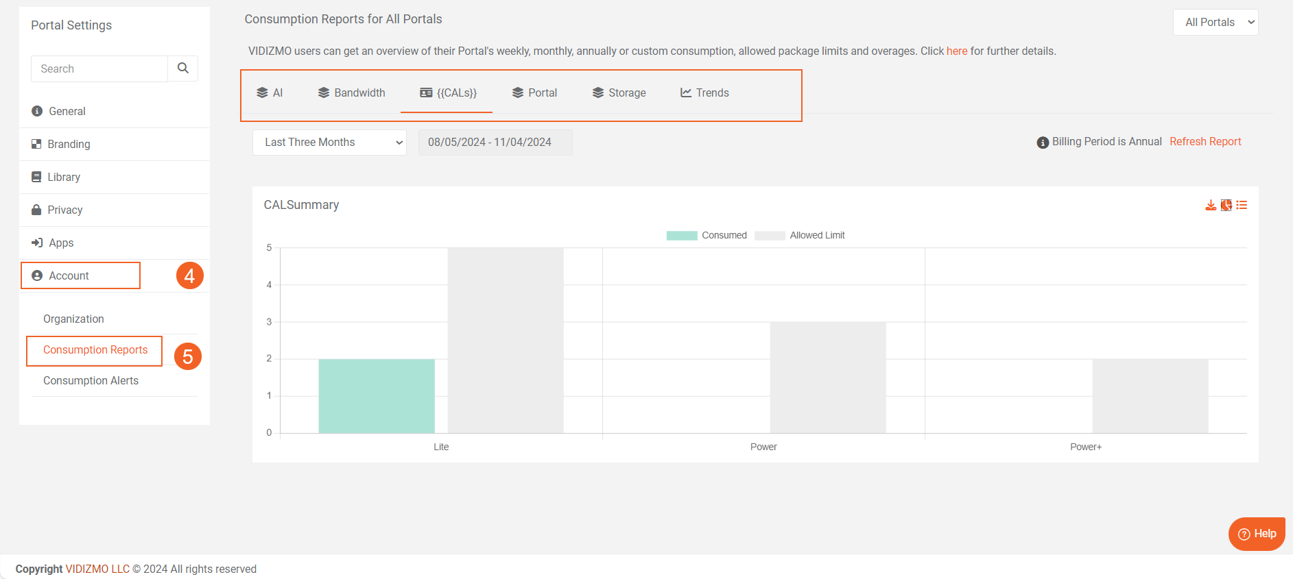Open the All Portals dropdown
Image resolution: width=1293 pixels, height=579 pixels.
coord(1215,23)
